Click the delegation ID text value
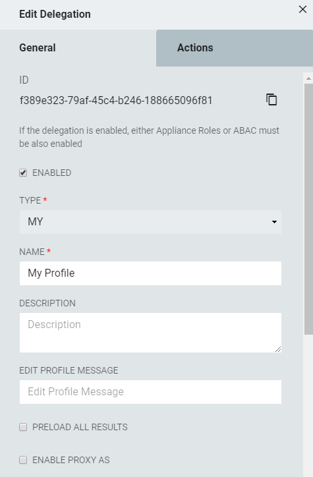 (x=116, y=100)
